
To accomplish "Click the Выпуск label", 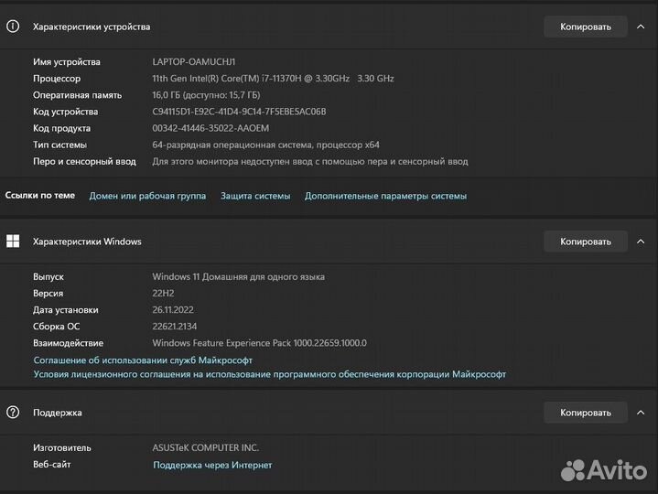I will click(x=49, y=277).
